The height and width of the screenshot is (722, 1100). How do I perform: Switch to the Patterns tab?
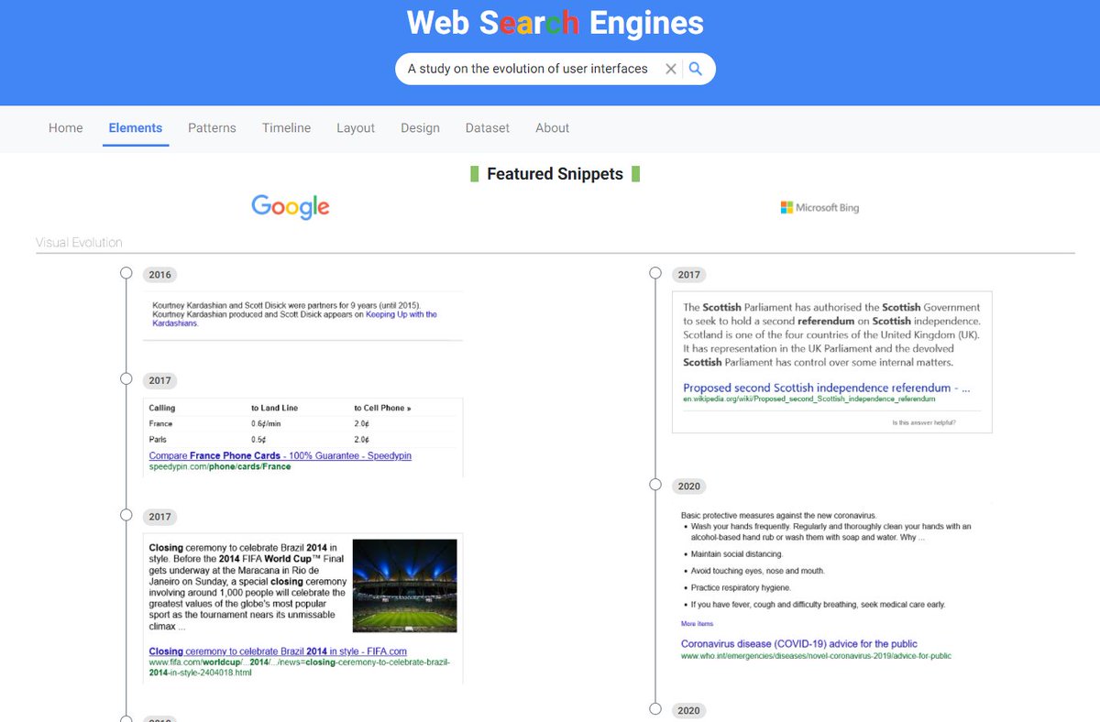tap(212, 128)
